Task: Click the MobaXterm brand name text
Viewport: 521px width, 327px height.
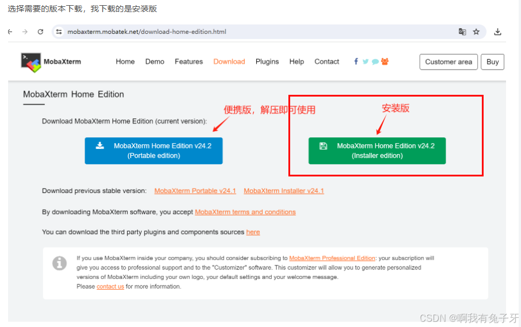Action: (62, 61)
